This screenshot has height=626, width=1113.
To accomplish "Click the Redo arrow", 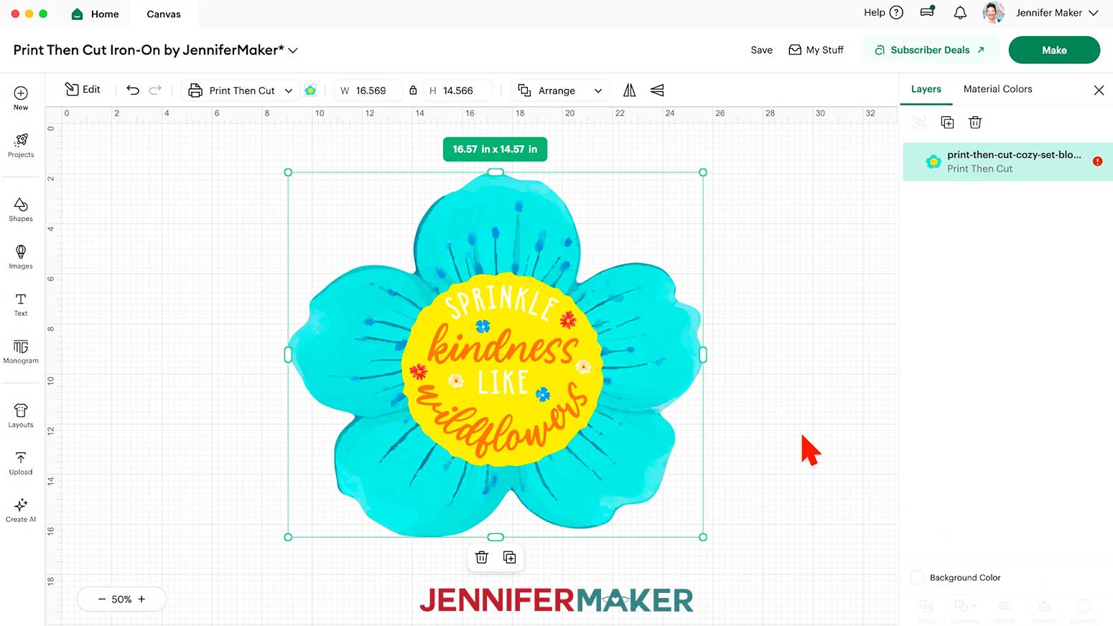I will click(x=155, y=90).
